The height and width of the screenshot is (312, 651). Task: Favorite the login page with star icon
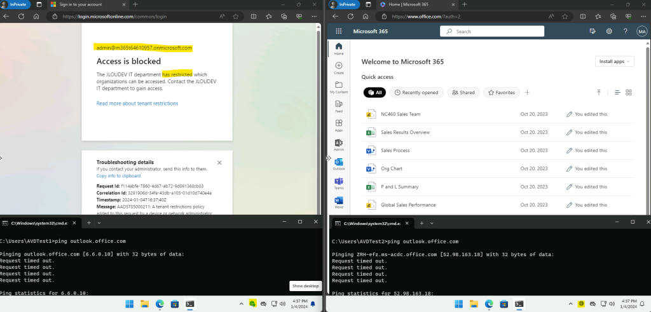click(236, 17)
